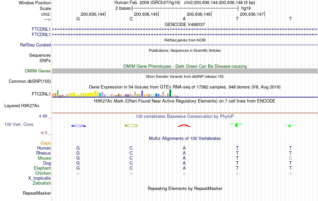
Task: Click the genome position header 'Human Feb. 2009 (GRCh37/hg19)'
Action: tap(147, 3)
